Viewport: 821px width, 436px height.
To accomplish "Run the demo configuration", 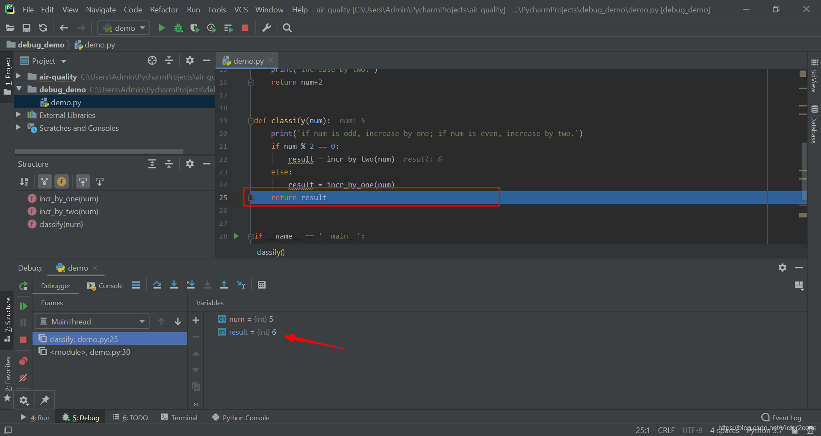I will point(162,28).
